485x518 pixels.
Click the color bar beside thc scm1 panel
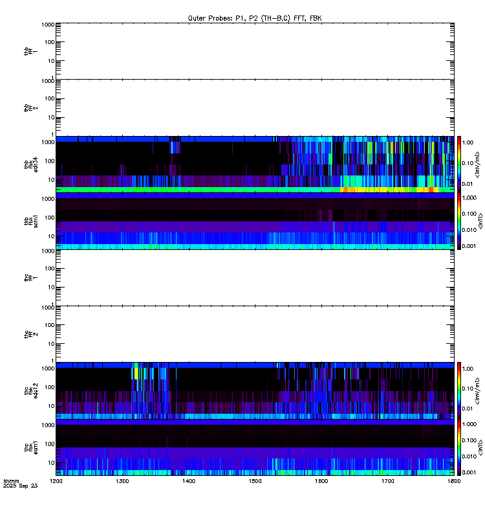pyautogui.click(x=459, y=447)
